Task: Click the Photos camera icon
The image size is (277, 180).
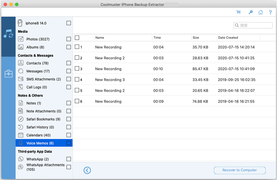Action: 21,39
